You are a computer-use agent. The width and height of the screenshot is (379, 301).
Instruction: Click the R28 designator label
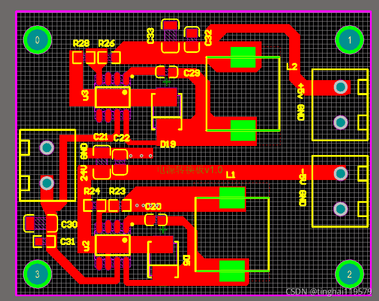[81, 43]
